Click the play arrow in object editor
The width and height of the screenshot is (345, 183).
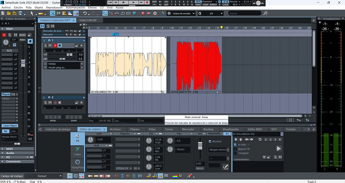tap(278, 148)
